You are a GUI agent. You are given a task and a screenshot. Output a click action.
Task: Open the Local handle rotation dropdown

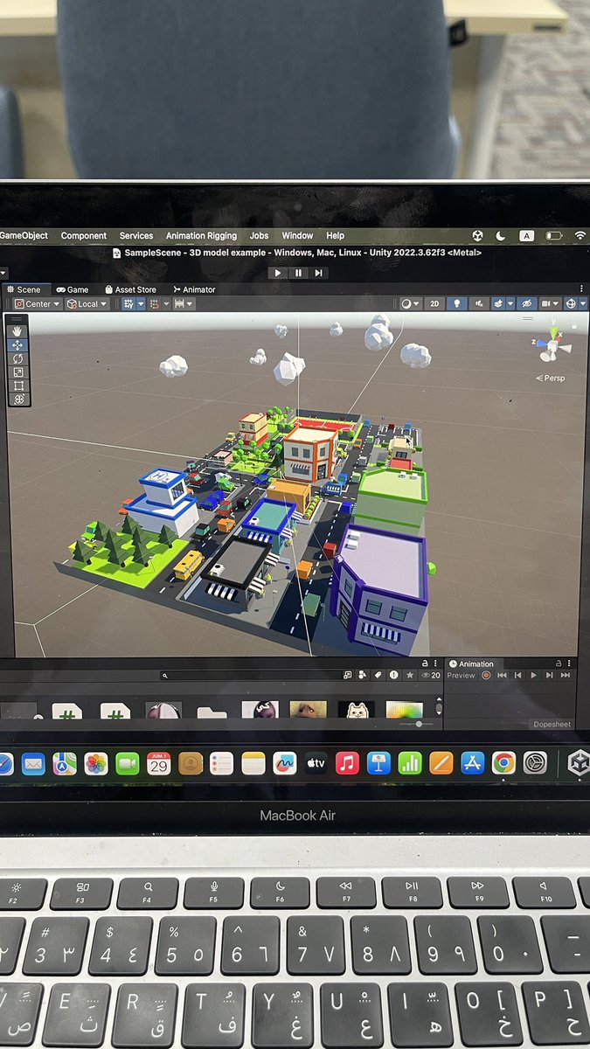(88, 303)
